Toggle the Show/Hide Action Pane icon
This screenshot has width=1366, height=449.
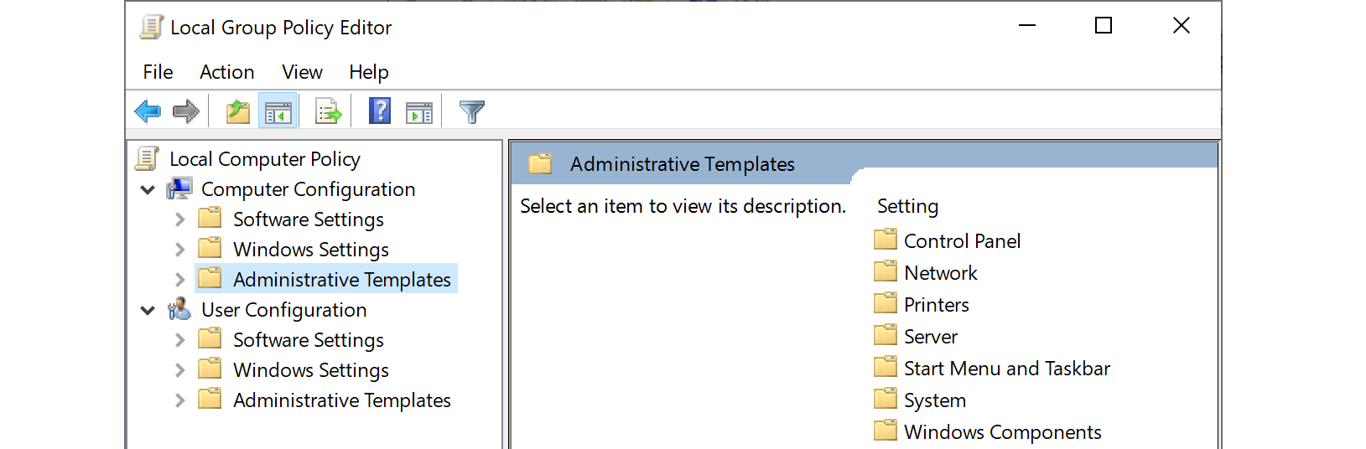(x=418, y=111)
